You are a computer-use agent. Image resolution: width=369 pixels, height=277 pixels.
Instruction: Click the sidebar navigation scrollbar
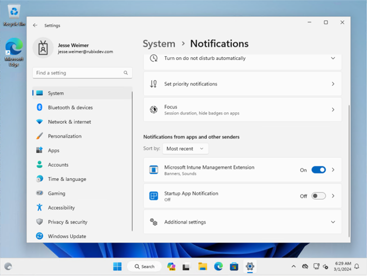[133, 162]
